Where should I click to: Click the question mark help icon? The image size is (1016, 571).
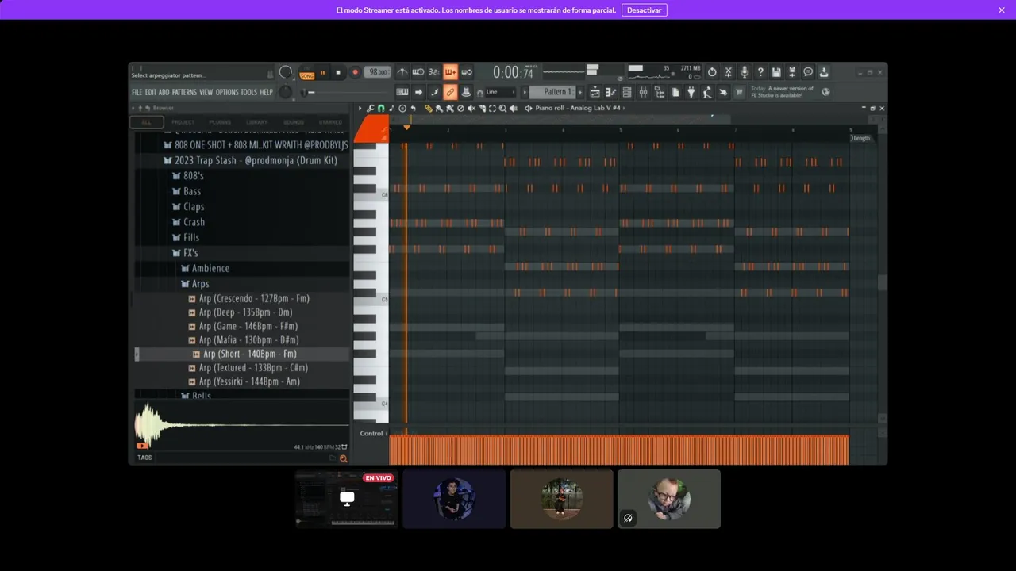[x=760, y=72]
